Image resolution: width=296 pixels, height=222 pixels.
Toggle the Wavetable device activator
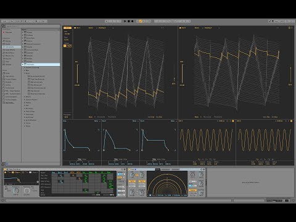click(x=6, y=170)
